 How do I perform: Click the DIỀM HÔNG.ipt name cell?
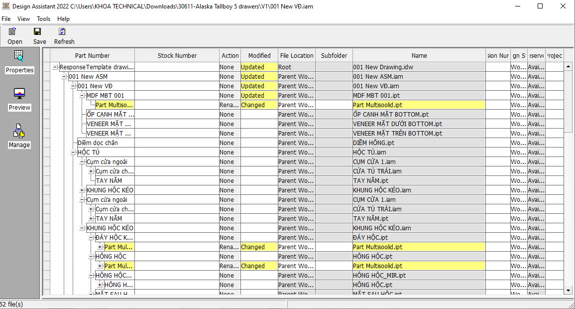(x=419, y=143)
